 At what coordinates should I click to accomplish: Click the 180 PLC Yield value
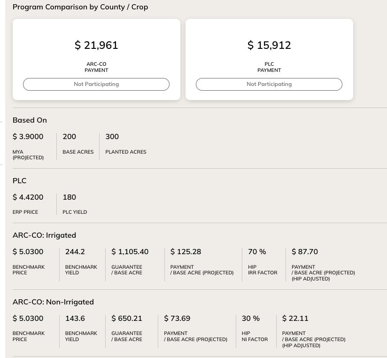point(69,197)
